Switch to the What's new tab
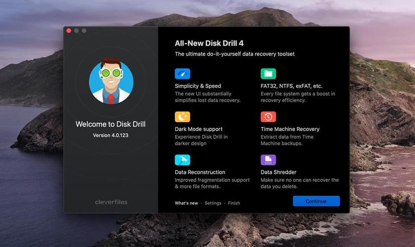The height and width of the screenshot is (247, 415). 186,203
